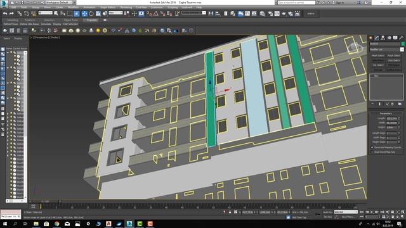Open scene explorer Display menu
Image resolution: width=406 pixels, height=228 pixels.
coord(18,38)
